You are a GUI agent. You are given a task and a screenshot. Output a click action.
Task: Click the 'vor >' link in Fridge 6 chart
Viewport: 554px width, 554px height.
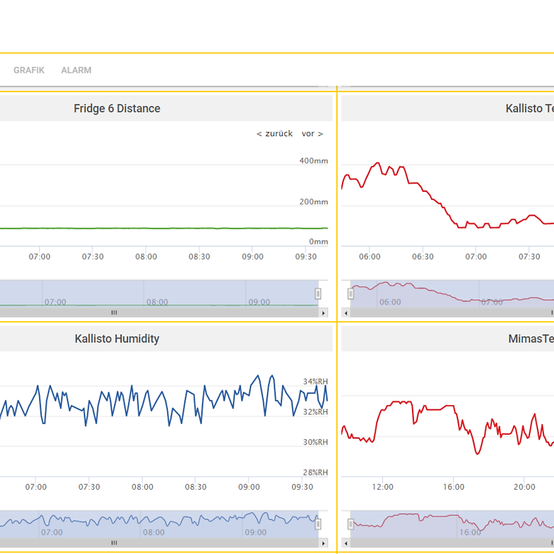(312, 133)
